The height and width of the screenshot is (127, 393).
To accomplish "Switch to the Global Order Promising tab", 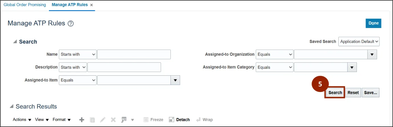I will coord(24,5).
